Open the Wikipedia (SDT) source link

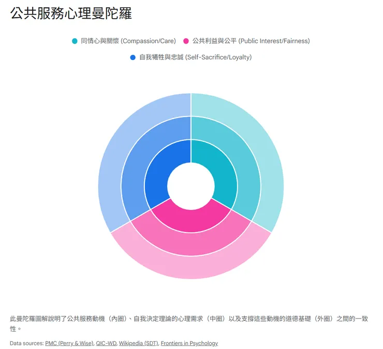139,343
